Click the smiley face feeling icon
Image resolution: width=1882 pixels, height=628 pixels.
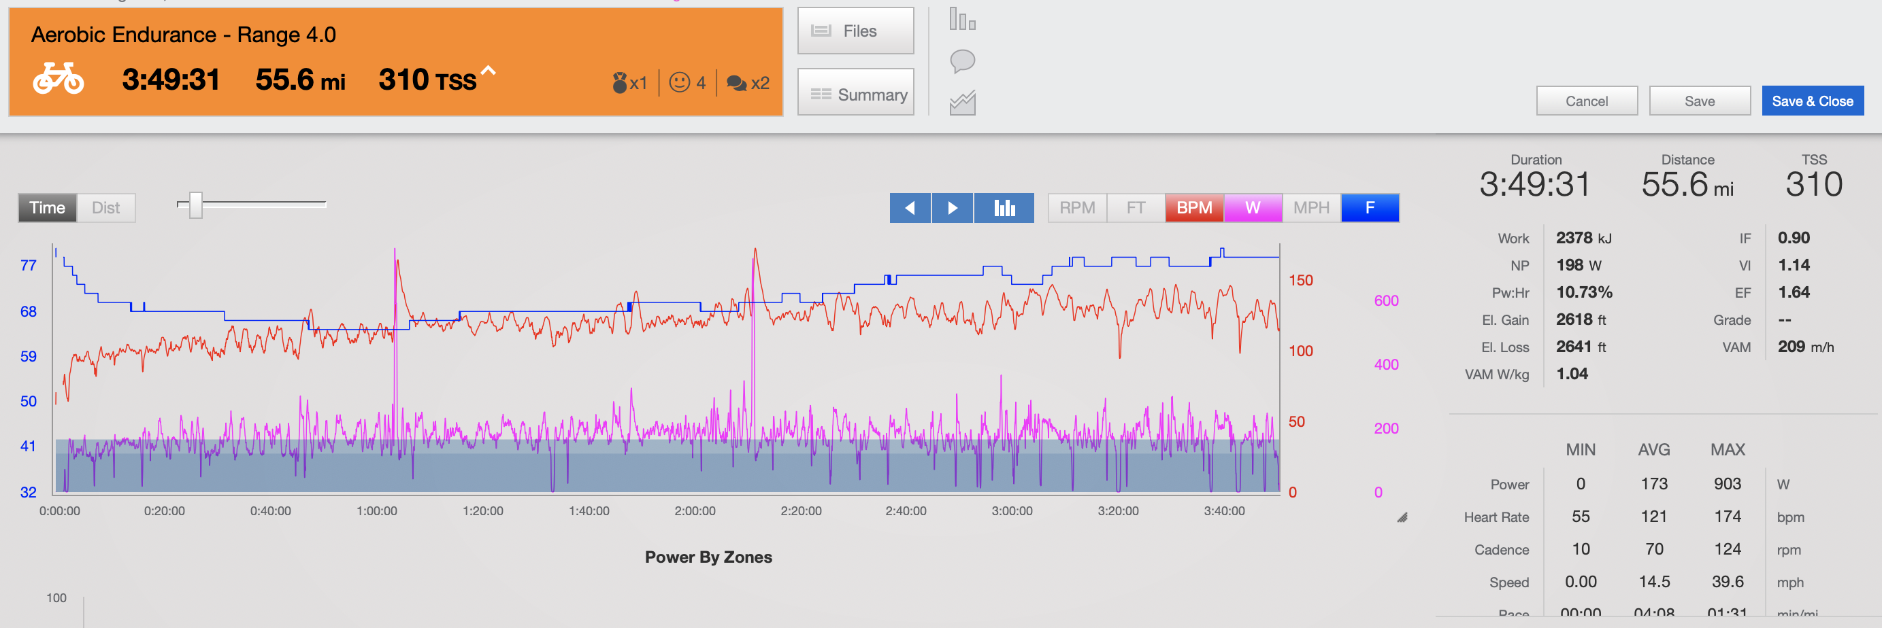(680, 82)
